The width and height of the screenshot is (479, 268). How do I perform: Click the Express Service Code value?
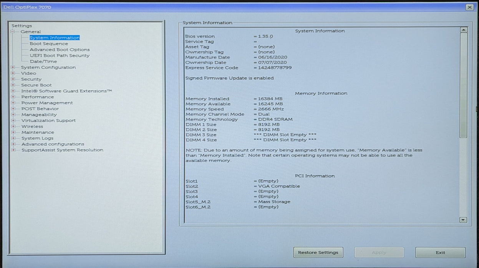(x=275, y=68)
